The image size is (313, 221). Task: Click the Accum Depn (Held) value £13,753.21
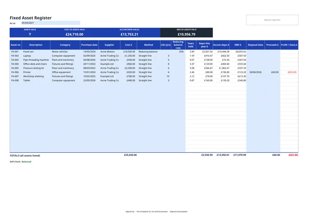pyautogui.click(x=130, y=34)
